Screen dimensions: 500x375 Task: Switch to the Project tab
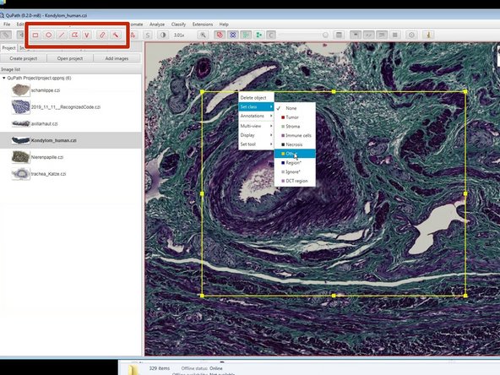[8, 48]
